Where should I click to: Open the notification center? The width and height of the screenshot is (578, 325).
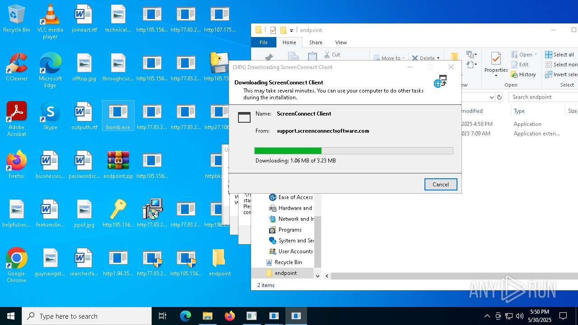coord(563,316)
